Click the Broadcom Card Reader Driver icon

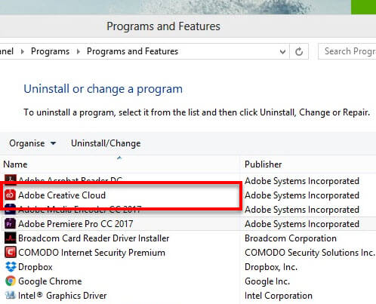[10, 238]
